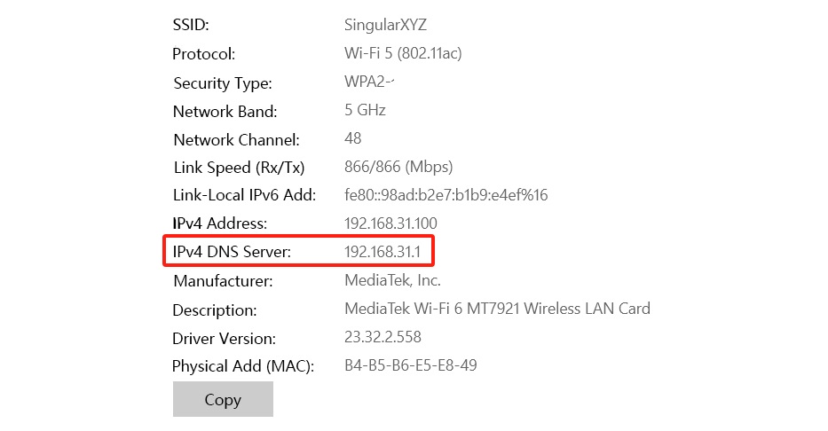Click the 5 GHz network band value
Screen dimensions: 828x431
coord(365,111)
